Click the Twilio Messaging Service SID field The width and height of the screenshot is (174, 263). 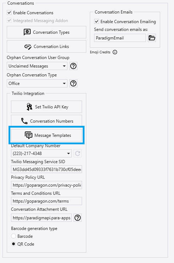click(x=47, y=170)
